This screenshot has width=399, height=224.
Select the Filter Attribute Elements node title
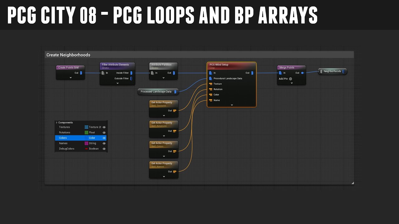115,65
